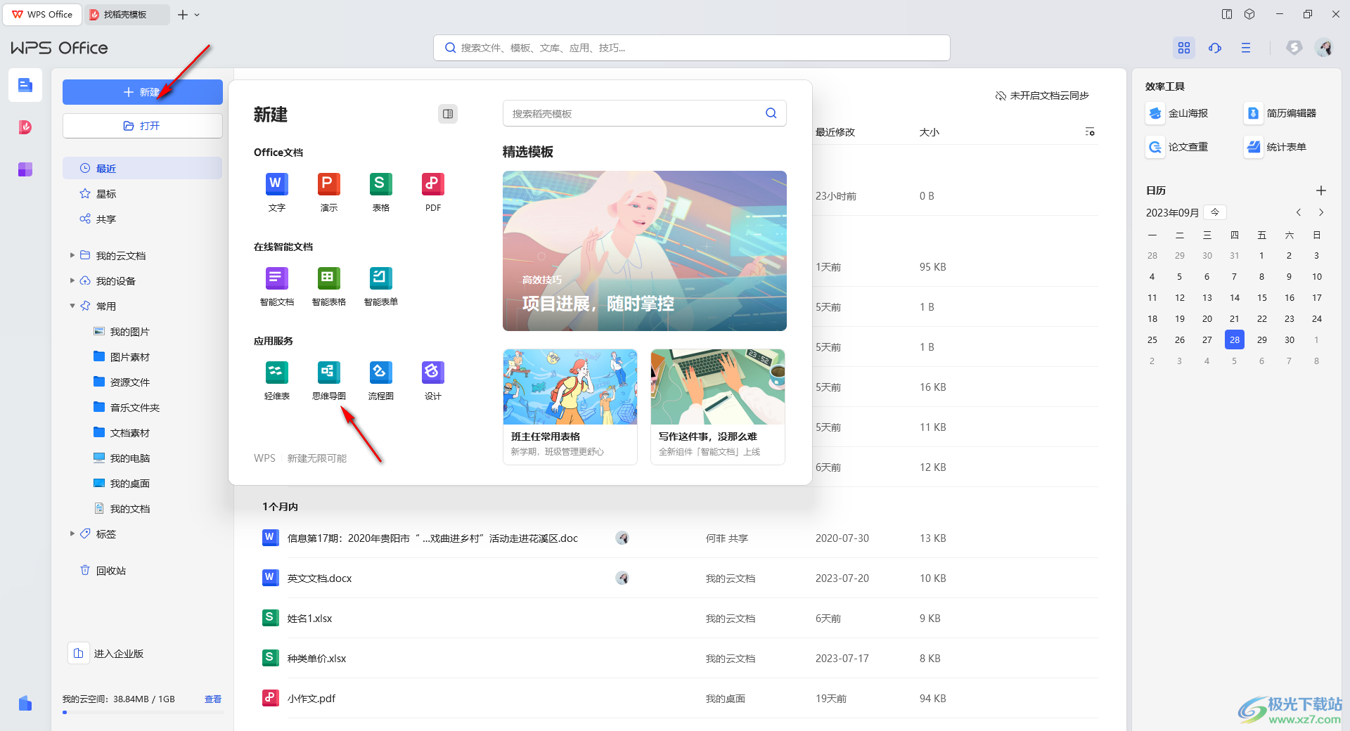Select 星标 in the sidebar
1350x731 pixels.
point(142,193)
